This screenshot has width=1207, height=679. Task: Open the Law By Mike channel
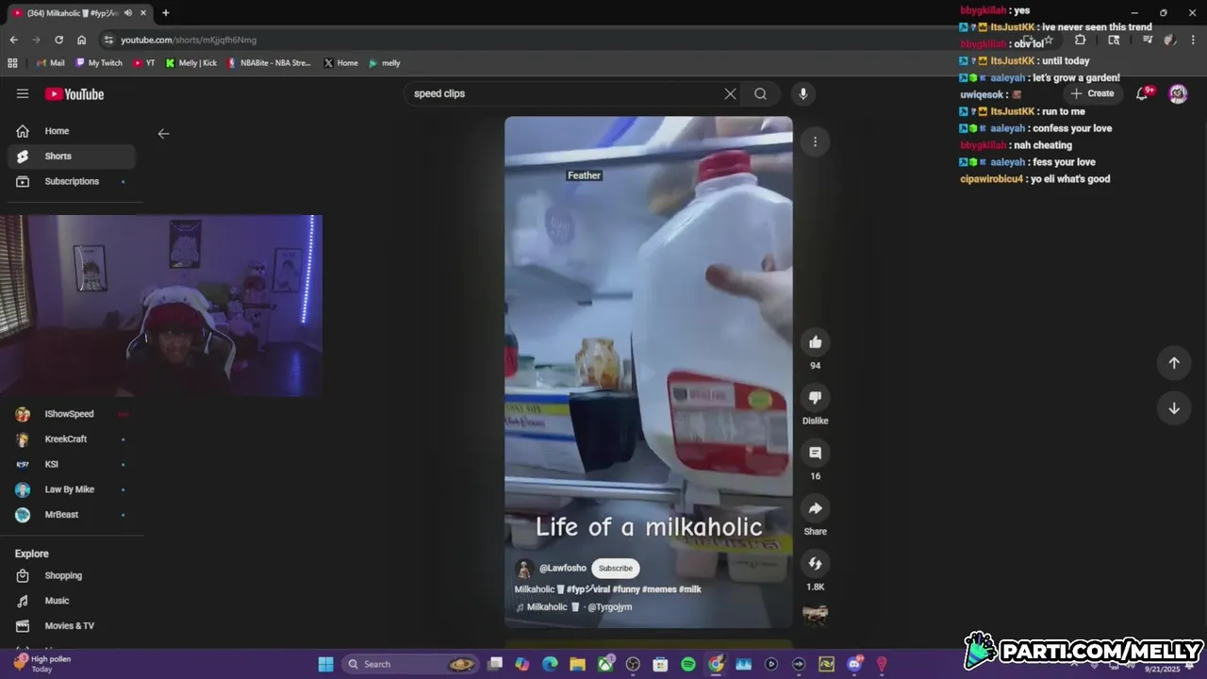[72, 489]
